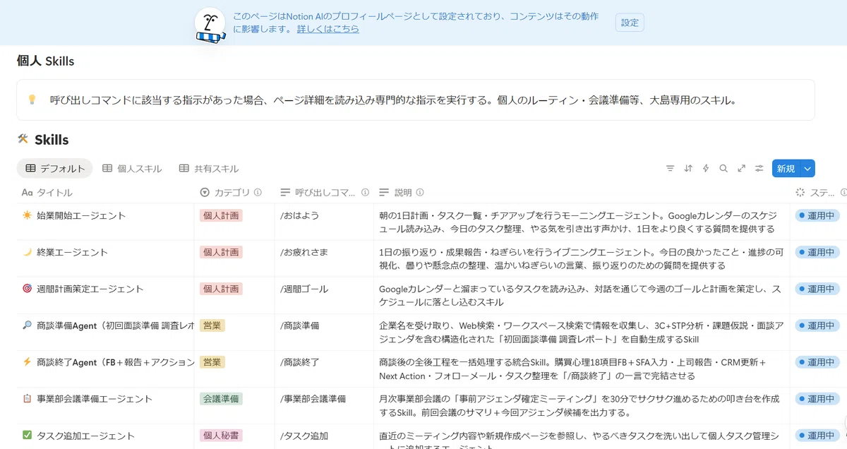847x449 pixels.
Task: Click 運用中 status of 商談準備Agent row
Action: coord(817,325)
